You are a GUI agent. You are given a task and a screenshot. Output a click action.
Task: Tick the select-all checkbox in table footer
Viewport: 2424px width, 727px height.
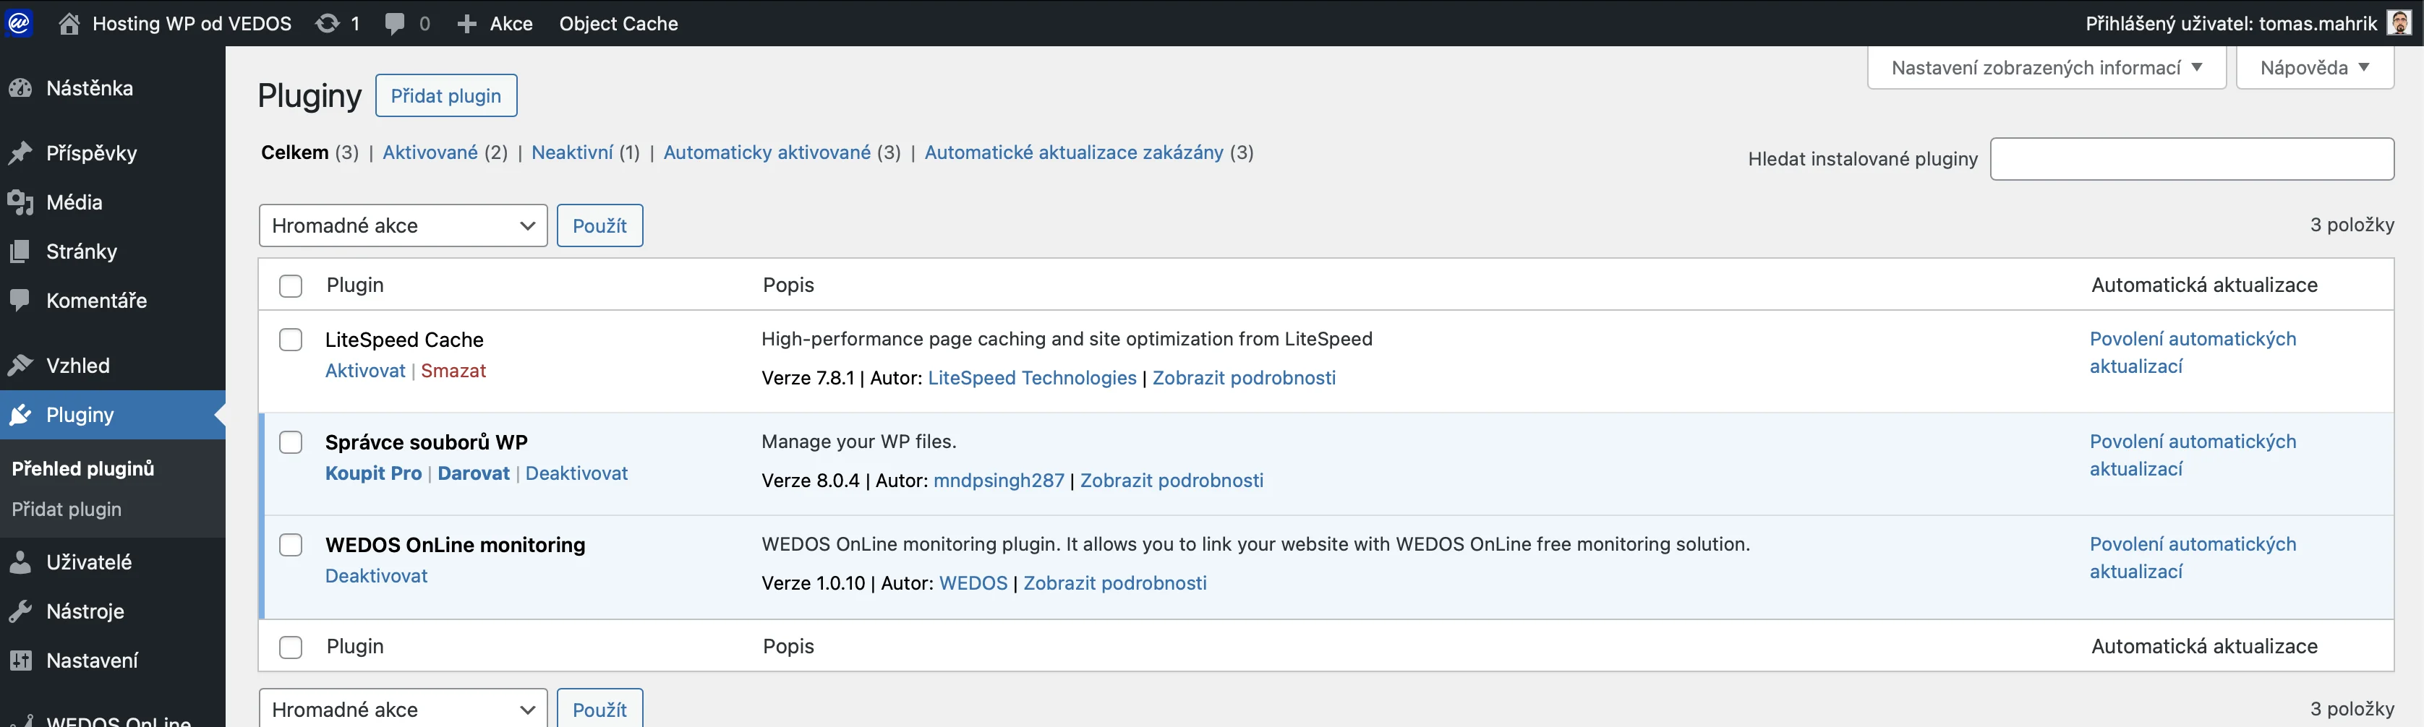291,647
